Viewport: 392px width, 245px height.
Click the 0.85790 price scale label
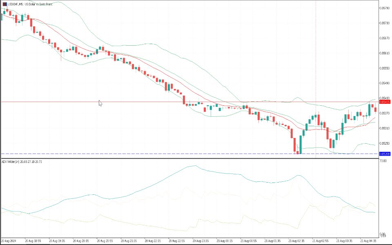(x=385, y=8)
